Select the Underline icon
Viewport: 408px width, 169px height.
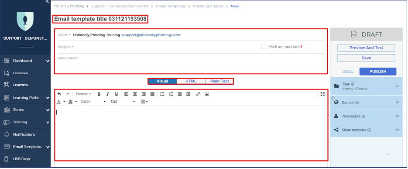point(117,94)
